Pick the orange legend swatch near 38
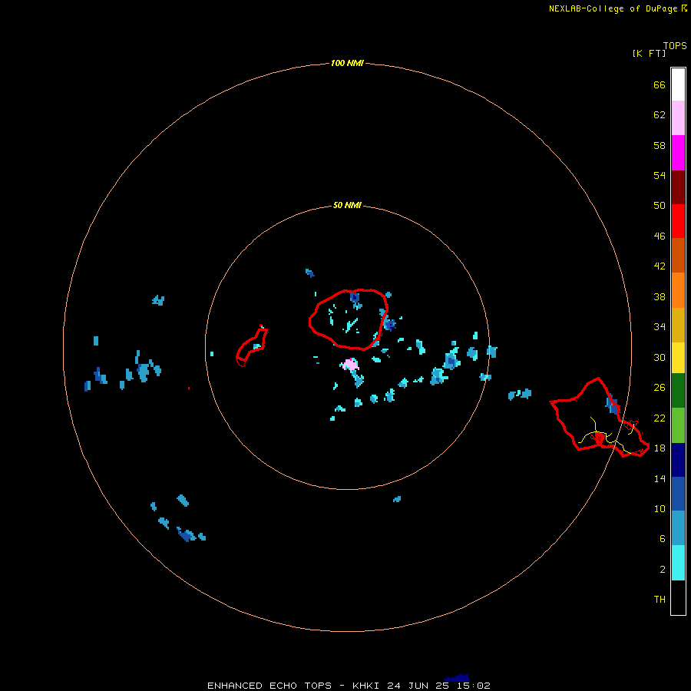The width and height of the screenshot is (691, 691). click(x=678, y=290)
